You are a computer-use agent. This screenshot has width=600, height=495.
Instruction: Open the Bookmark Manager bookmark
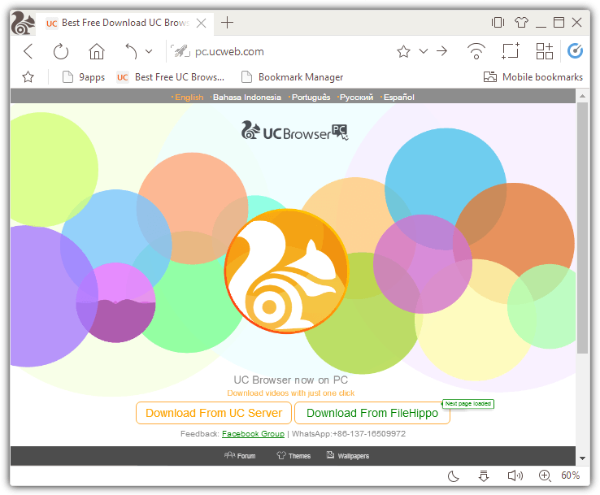click(x=293, y=77)
